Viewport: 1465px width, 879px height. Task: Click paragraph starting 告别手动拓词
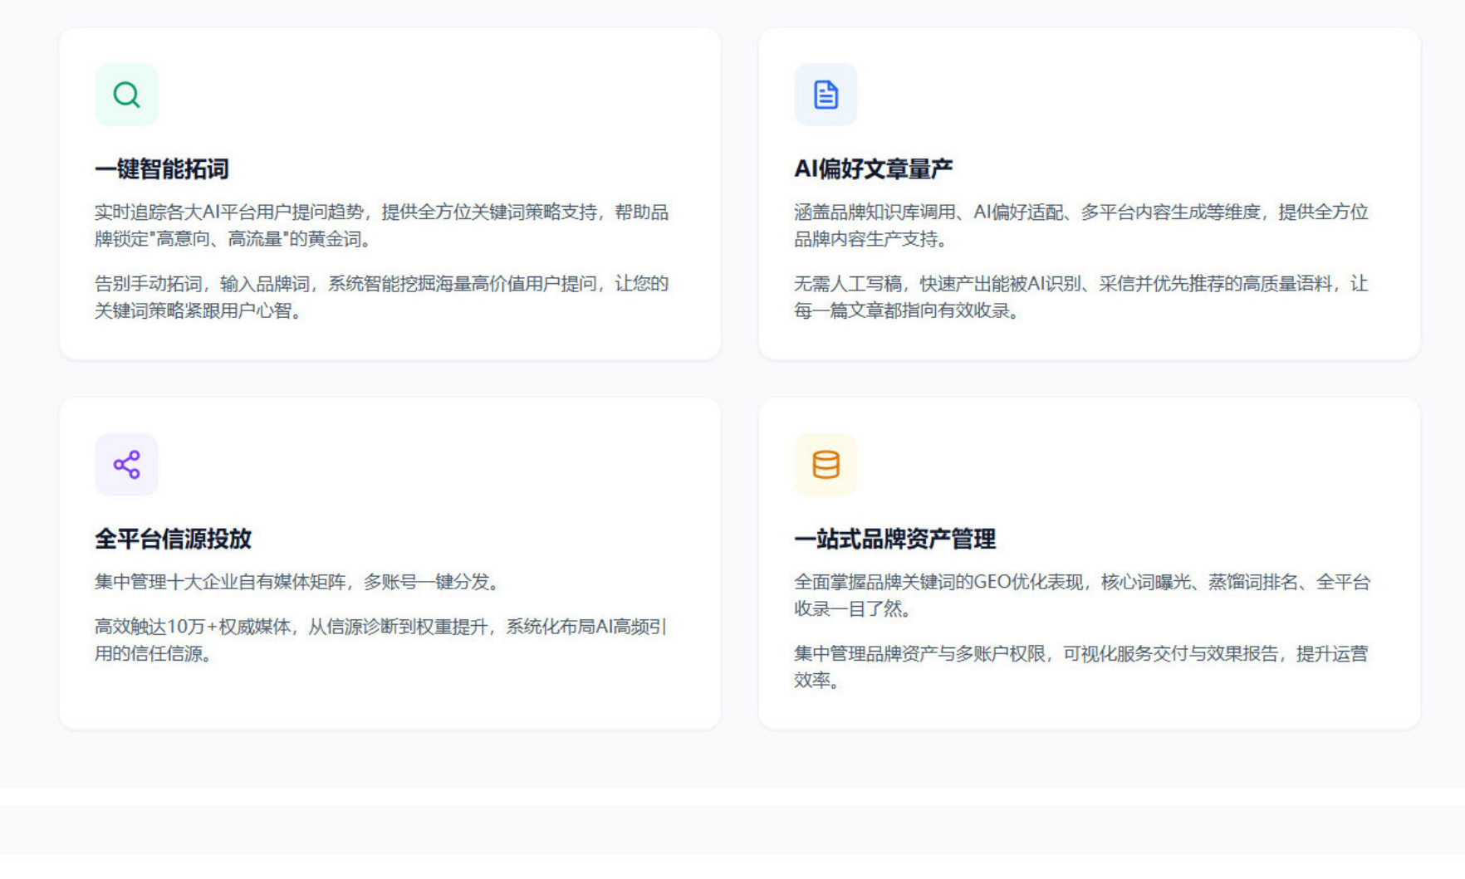point(382,297)
